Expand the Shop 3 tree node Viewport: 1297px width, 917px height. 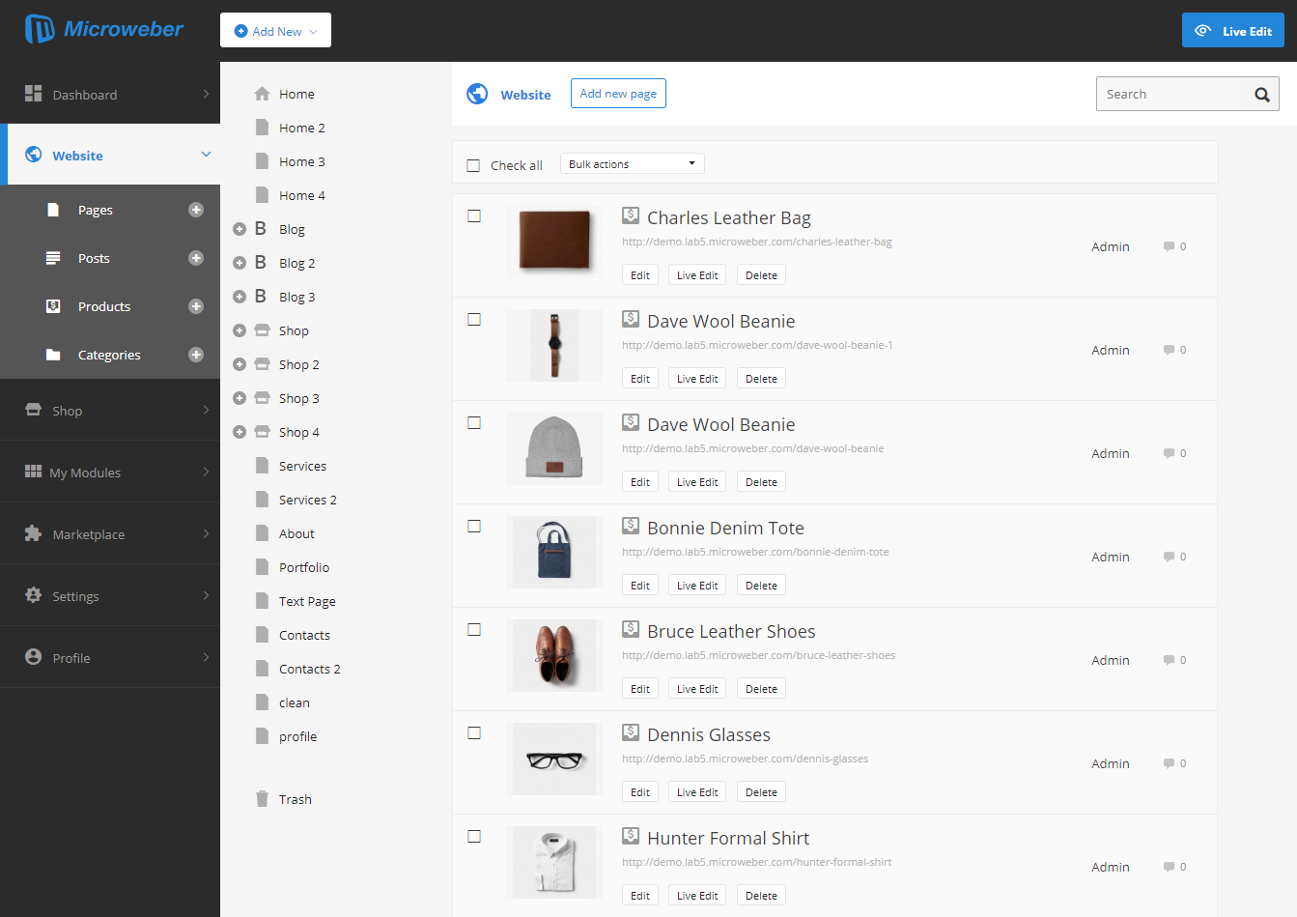pyautogui.click(x=240, y=398)
